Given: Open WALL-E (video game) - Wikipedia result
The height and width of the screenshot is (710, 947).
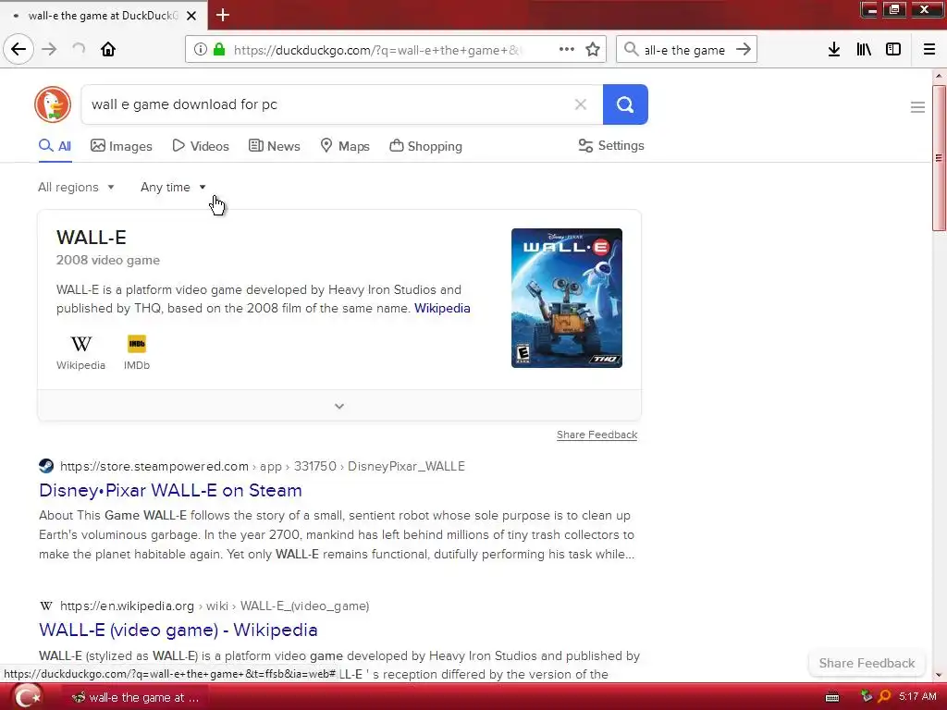Looking at the screenshot, I should tap(178, 630).
